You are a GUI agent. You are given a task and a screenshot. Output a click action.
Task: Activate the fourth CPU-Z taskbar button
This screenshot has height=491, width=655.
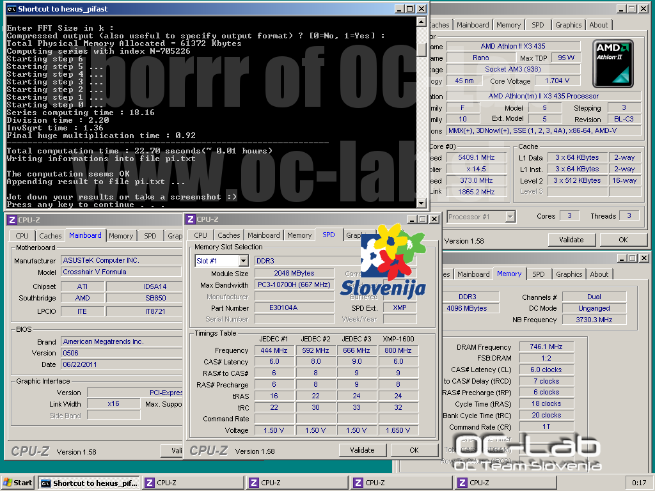[506, 483]
